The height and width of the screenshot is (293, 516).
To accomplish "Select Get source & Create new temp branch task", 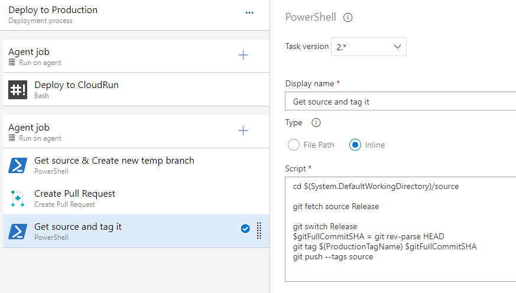I will pyautogui.click(x=136, y=165).
